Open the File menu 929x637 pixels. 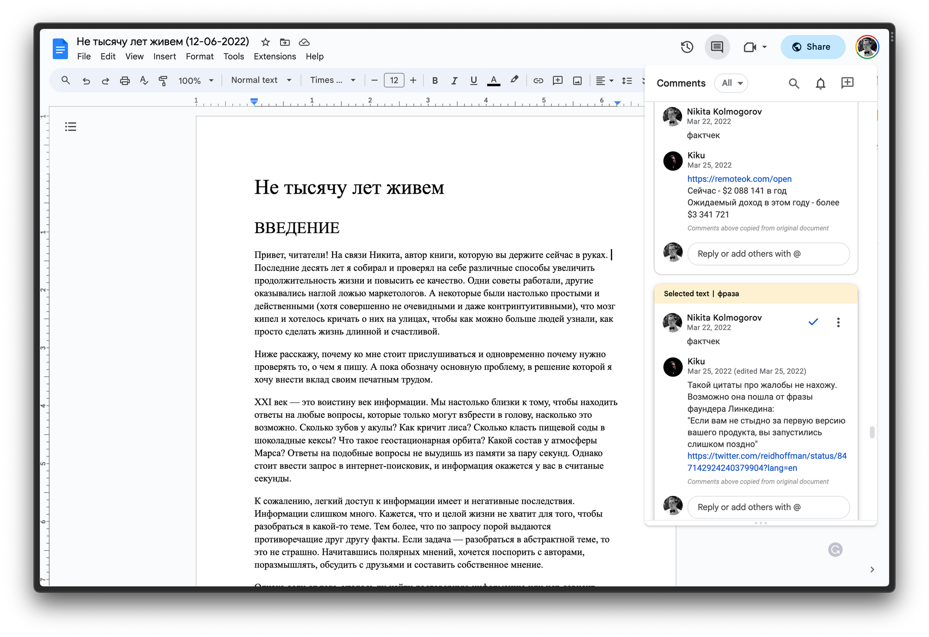pyautogui.click(x=84, y=57)
